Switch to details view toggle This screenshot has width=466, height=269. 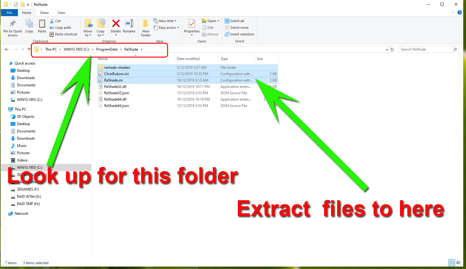coord(452,263)
